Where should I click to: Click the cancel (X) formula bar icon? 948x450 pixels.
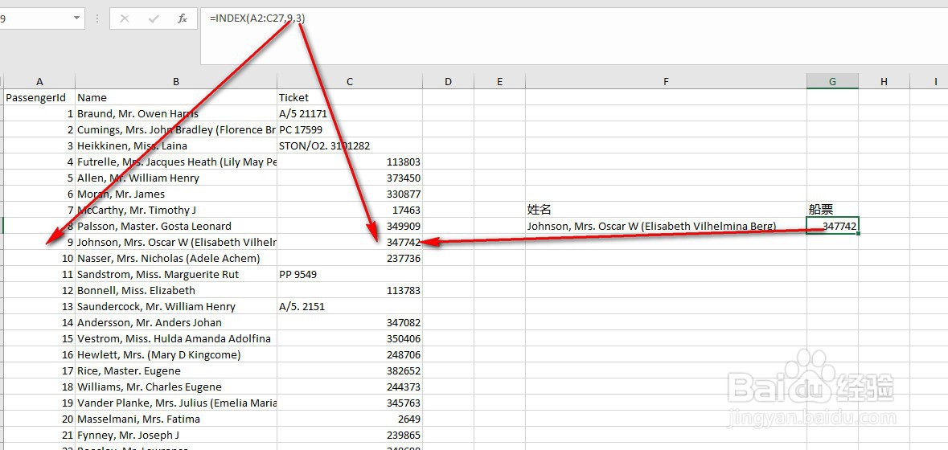[x=125, y=18]
